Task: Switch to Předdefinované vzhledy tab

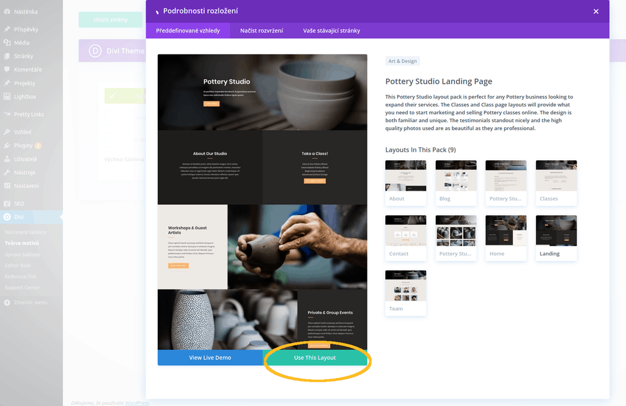Action: tap(188, 31)
